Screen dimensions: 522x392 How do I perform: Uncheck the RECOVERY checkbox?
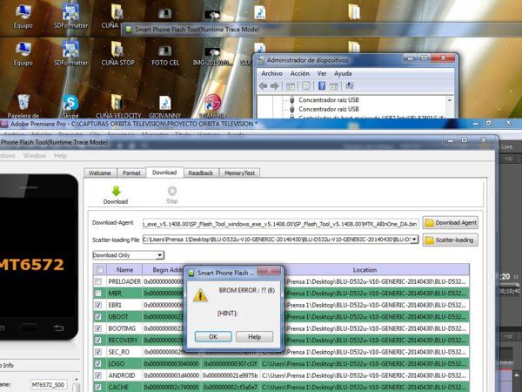coord(98,341)
